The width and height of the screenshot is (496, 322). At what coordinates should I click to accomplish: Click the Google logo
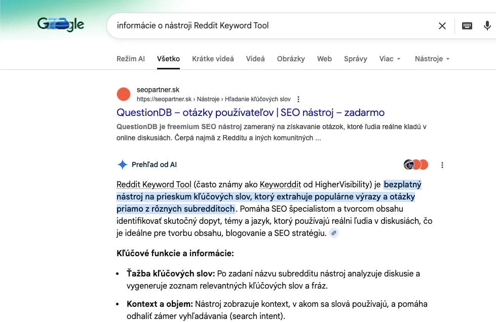[x=61, y=24]
